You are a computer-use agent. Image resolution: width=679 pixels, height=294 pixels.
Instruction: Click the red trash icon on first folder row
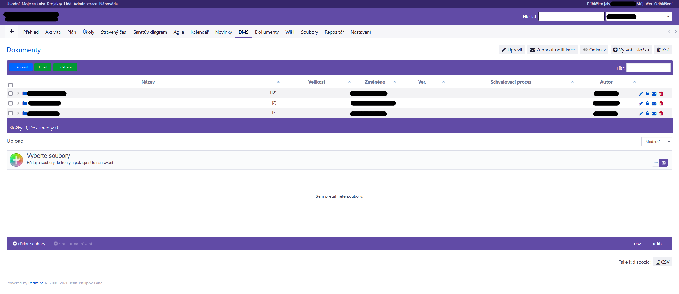pyautogui.click(x=661, y=93)
